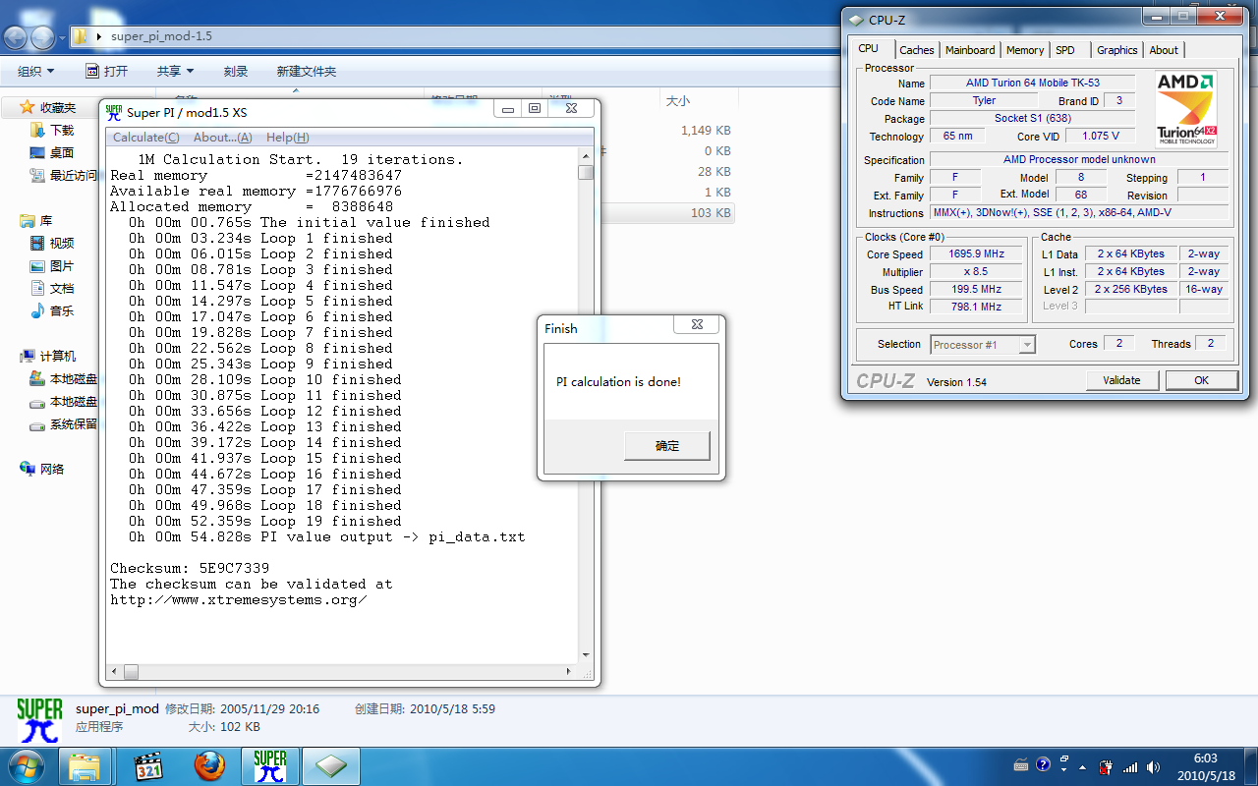Open the 下载 downloads folder icon
The image size is (1258, 786).
click(x=37, y=130)
